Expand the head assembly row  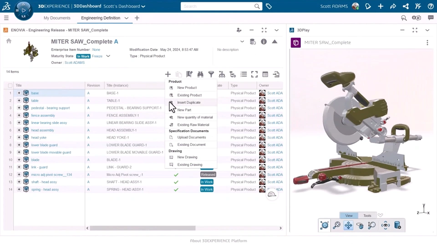click(x=19, y=130)
